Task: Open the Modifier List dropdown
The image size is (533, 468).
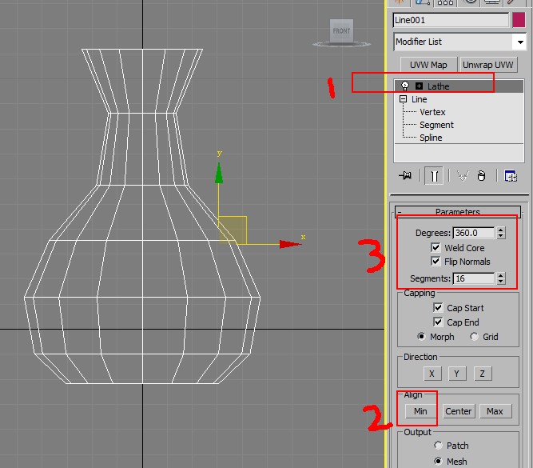Action: click(520, 42)
